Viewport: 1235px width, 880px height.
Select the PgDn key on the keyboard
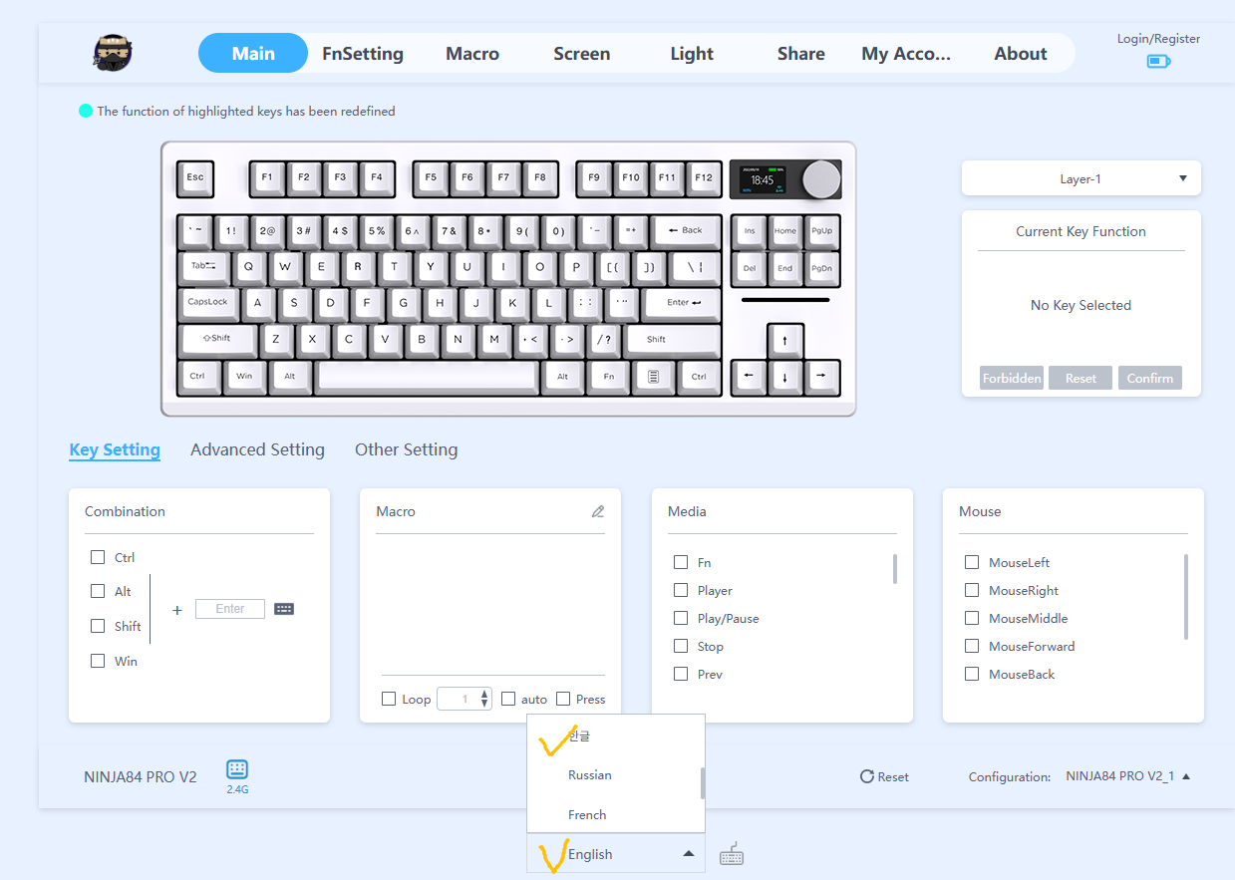click(x=821, y=268)
